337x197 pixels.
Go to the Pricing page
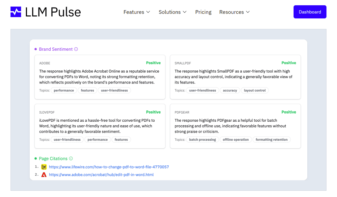(203, 12)
